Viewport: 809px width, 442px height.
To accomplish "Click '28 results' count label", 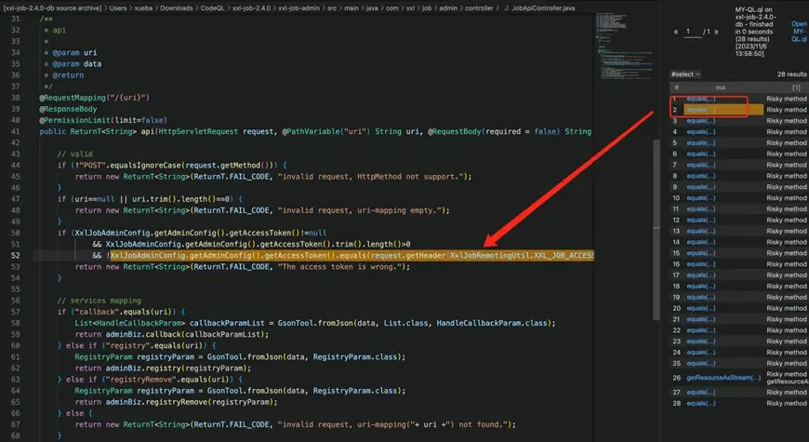I will coord(792,74).
